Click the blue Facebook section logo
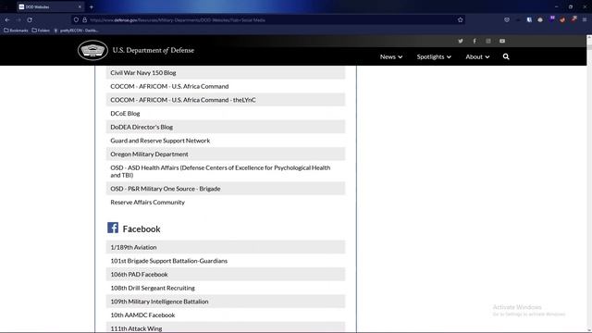The width and height of the screenshot is (592, 333). point(113,228)
